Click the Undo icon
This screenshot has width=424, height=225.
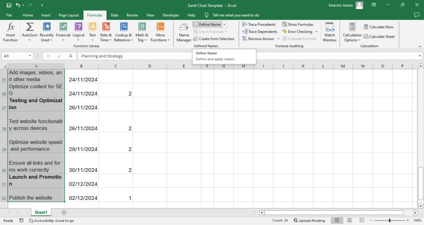(x=18, y=5)
